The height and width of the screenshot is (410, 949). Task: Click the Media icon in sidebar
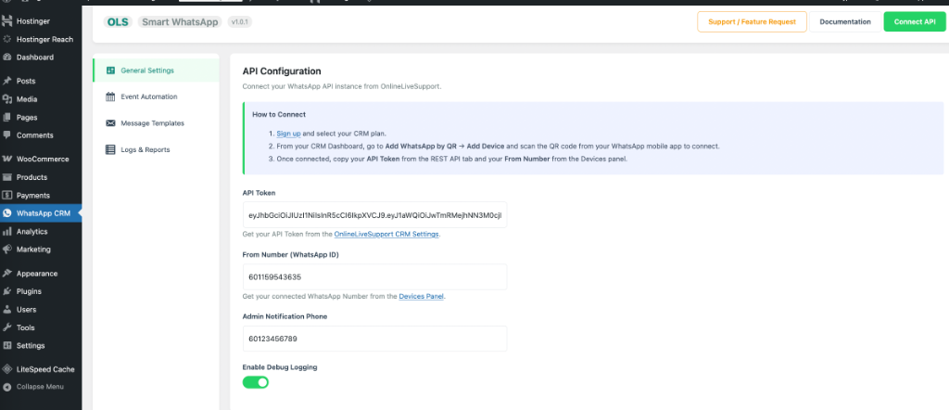click(x=7, y=99)
